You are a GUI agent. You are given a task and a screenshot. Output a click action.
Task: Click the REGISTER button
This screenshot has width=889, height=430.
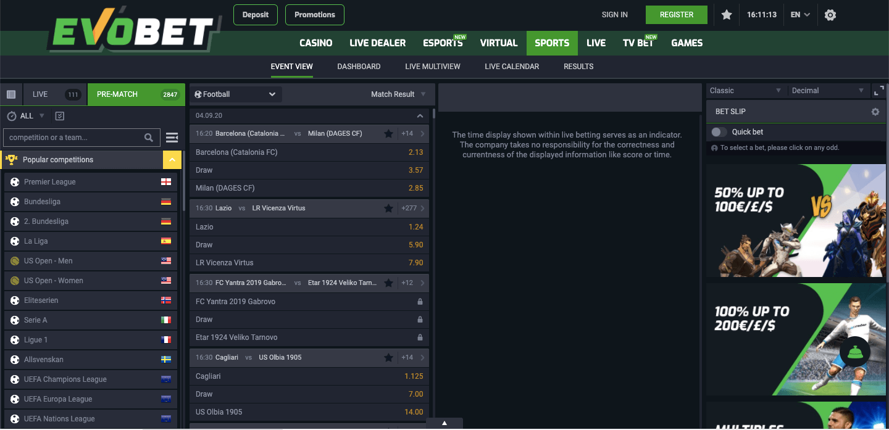click(x=677, y=15)
